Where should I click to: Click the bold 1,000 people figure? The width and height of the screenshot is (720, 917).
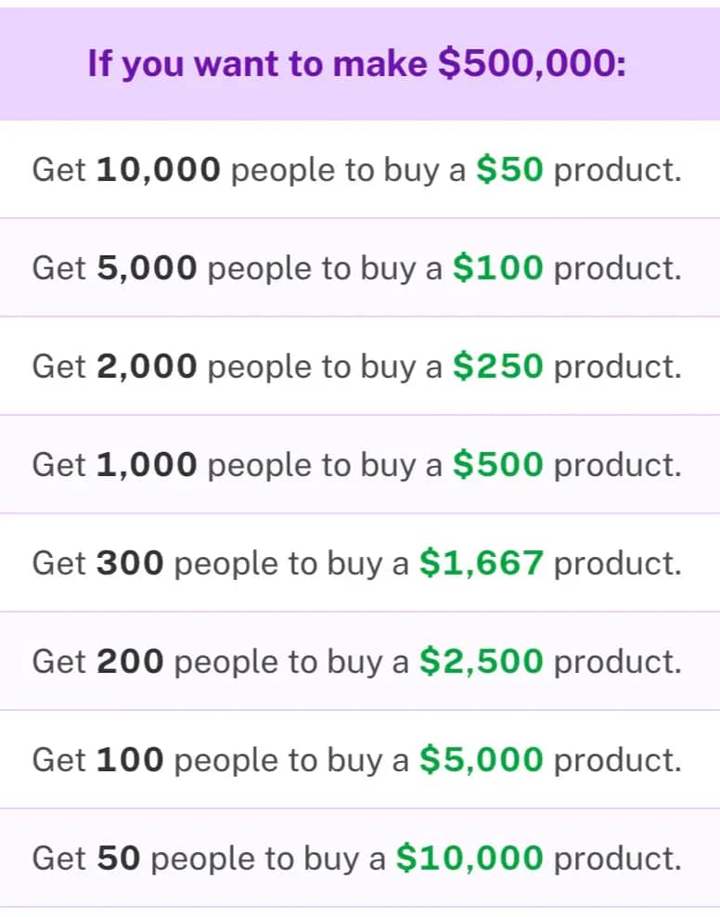[x=147, y=465]
